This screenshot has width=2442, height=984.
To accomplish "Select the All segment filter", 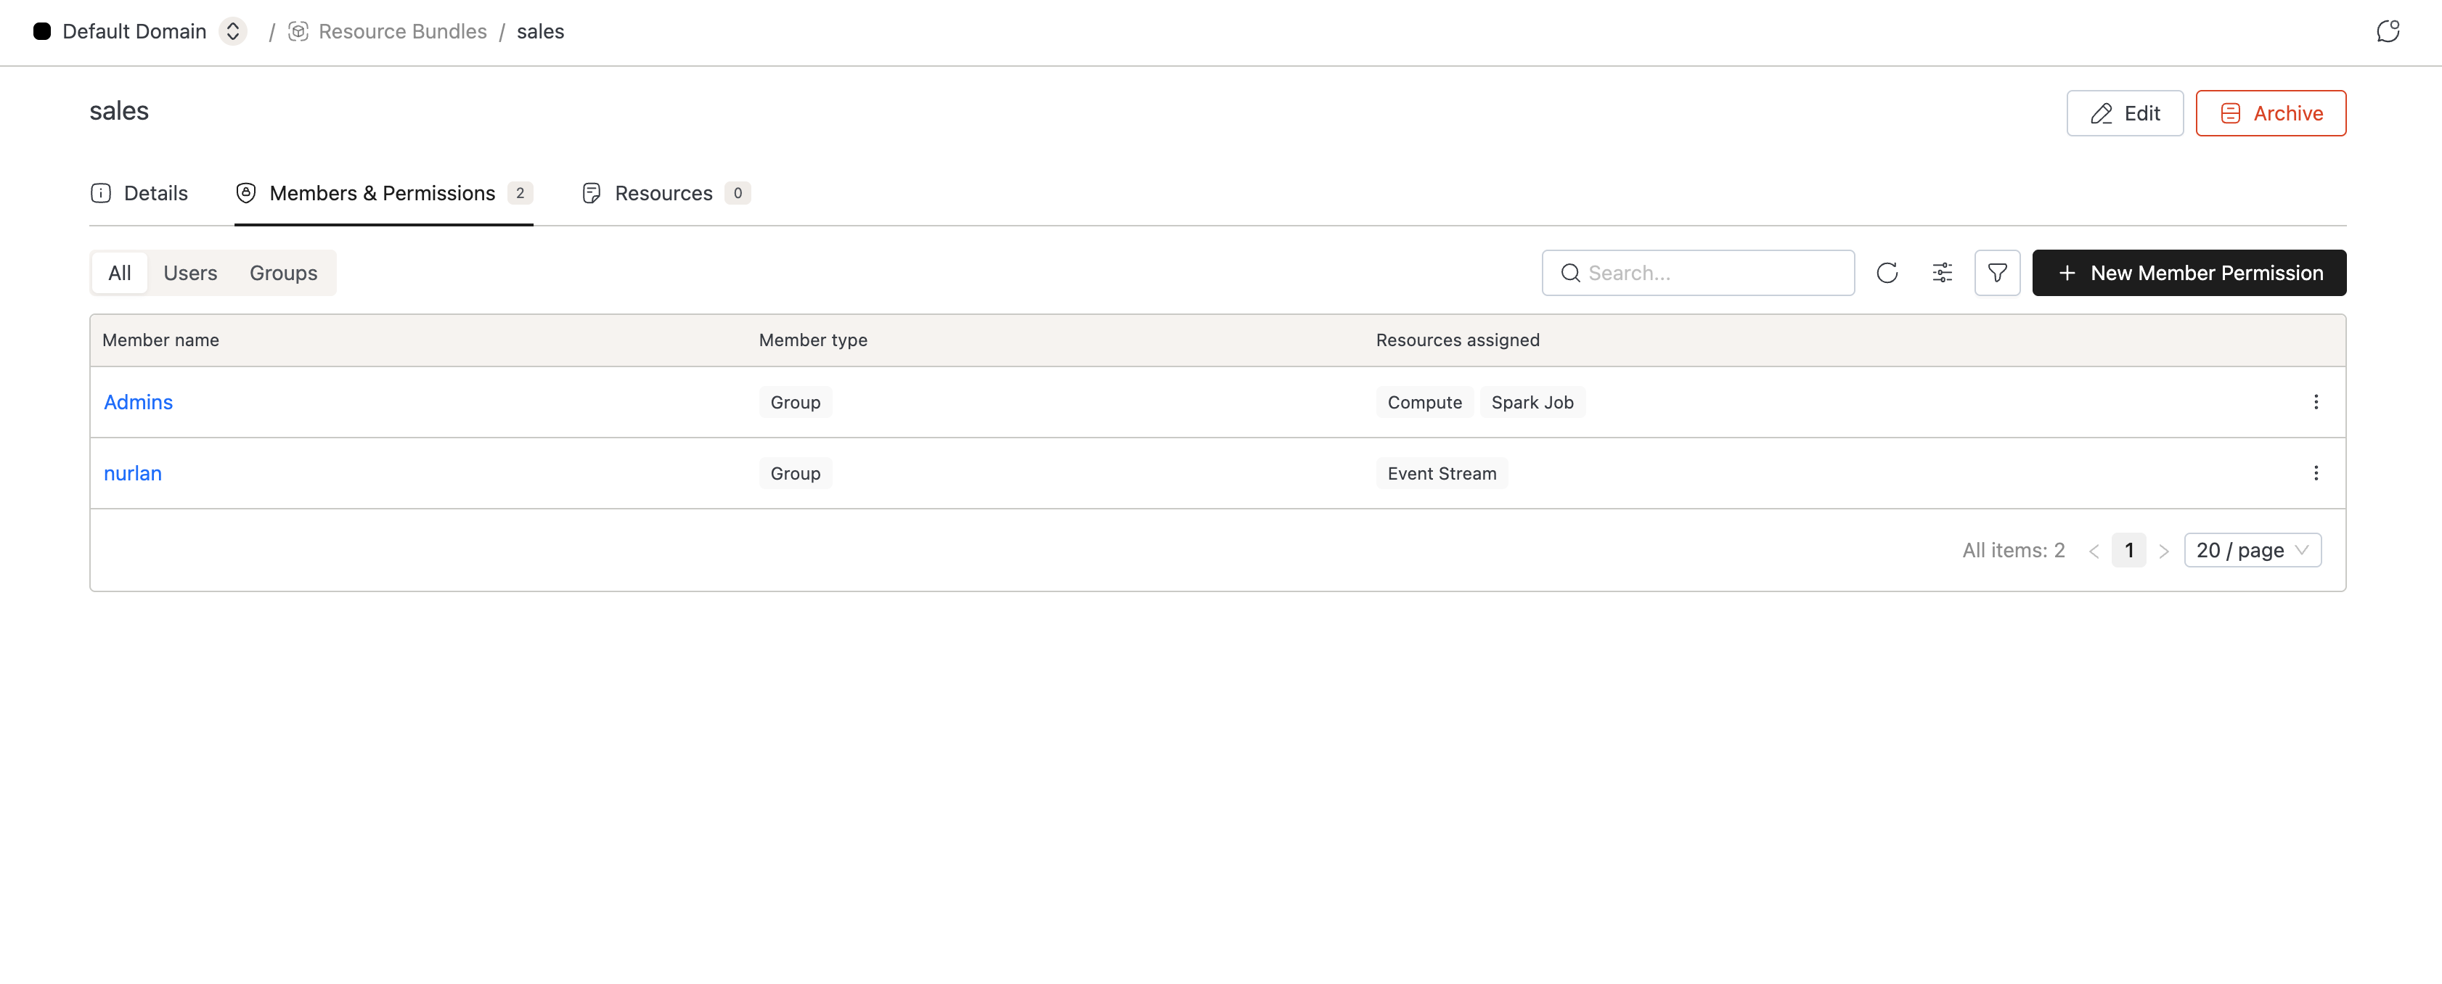I will pos(120,273).
